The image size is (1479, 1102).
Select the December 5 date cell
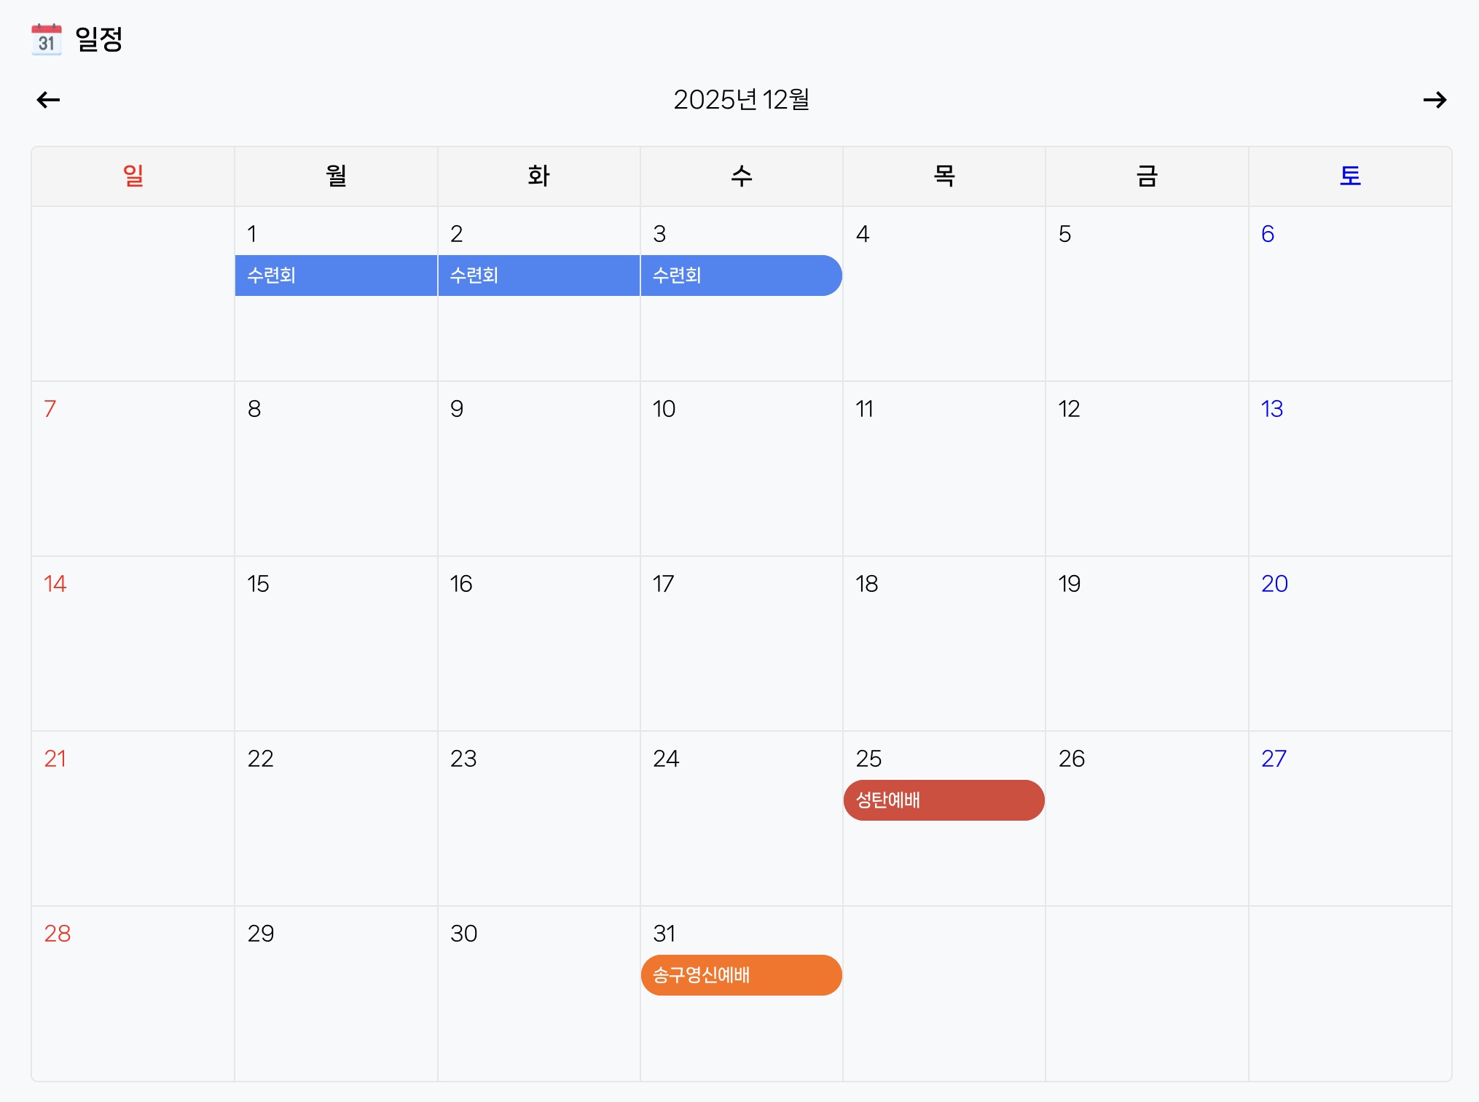[x=1146, y=293]
